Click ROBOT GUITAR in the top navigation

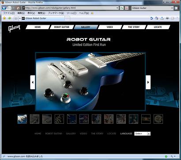click(62, 27)
